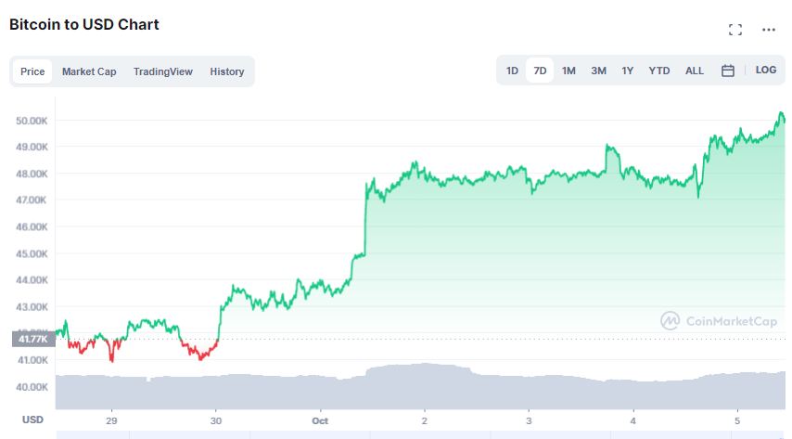Select the 7D time range

point(540,71)
